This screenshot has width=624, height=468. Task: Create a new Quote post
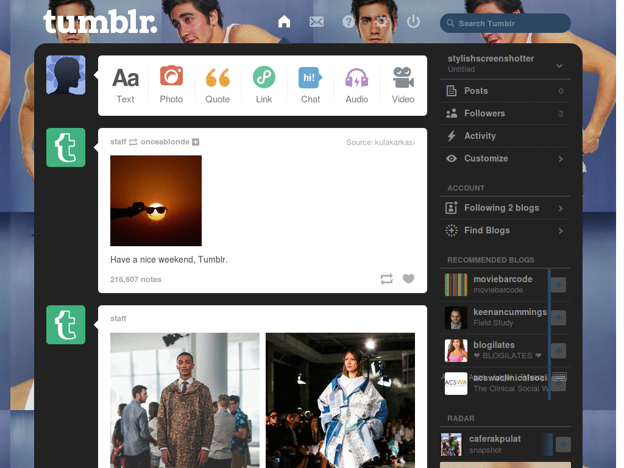tap(218, 85)
